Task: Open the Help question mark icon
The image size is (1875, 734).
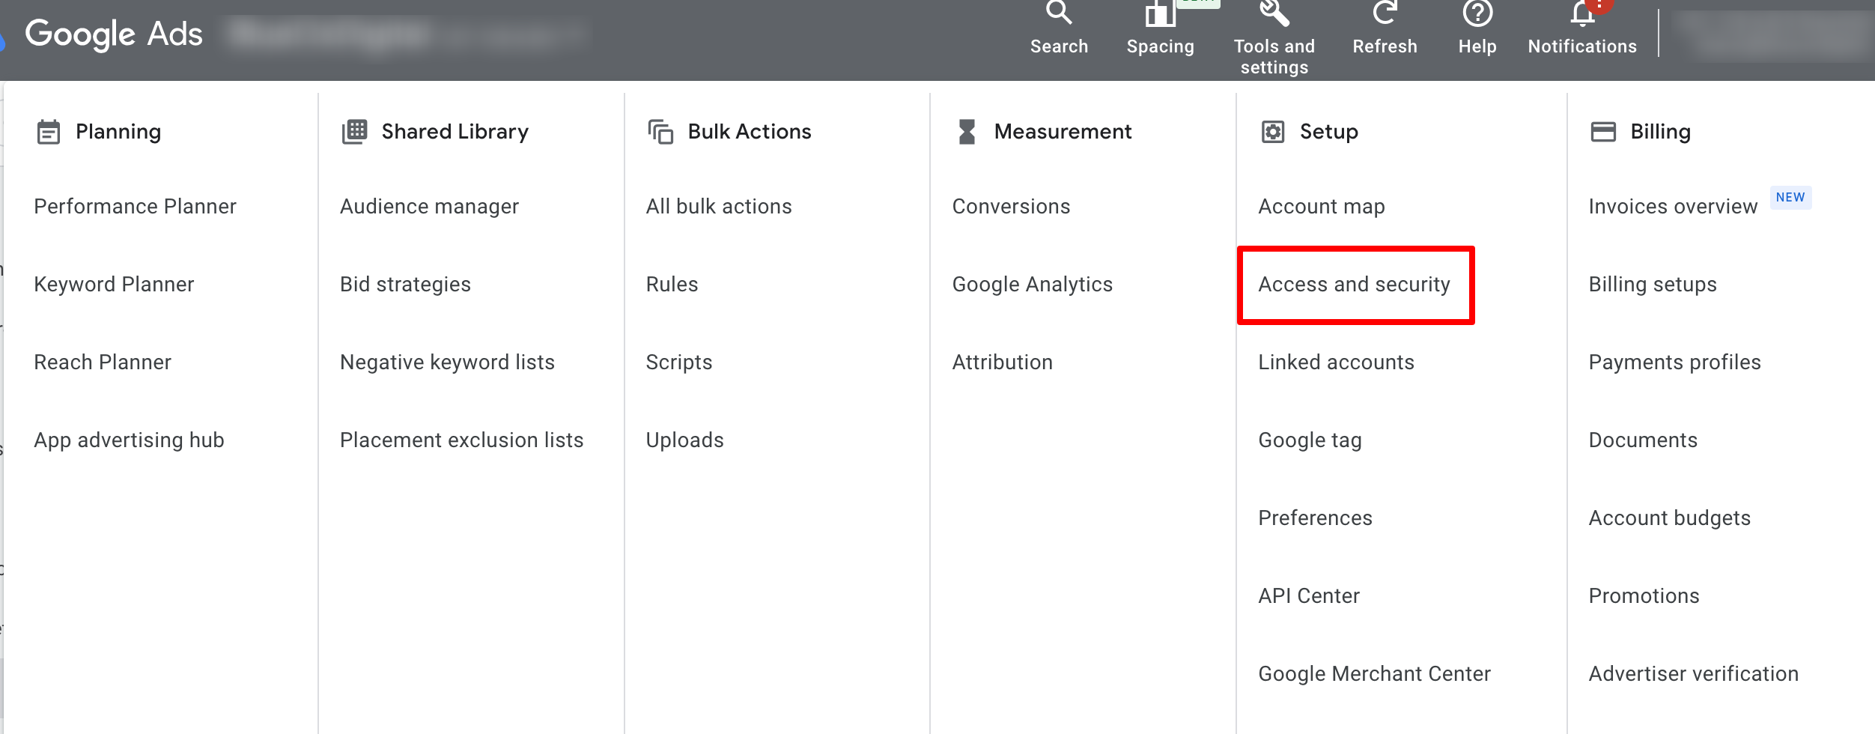Action: tap(1477, 13)
